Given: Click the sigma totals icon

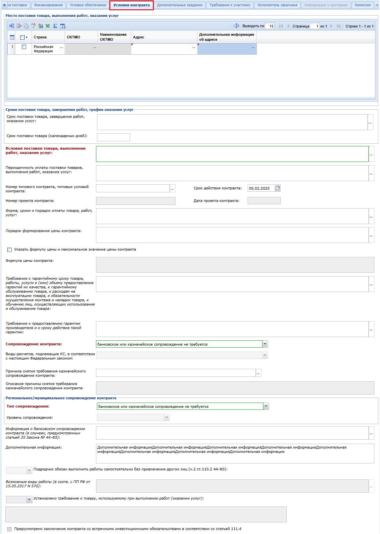Looking at the screenshot, I should [55, 26].
